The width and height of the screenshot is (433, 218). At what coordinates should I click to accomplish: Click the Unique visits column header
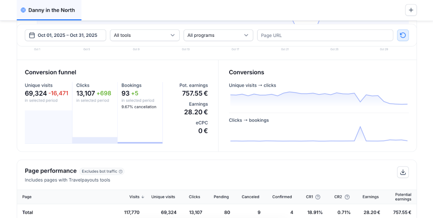pyautogui.click(x=163, y=197)
